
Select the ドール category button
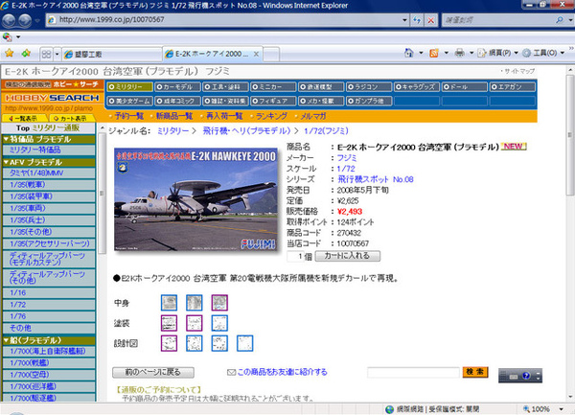pos(465,87)
